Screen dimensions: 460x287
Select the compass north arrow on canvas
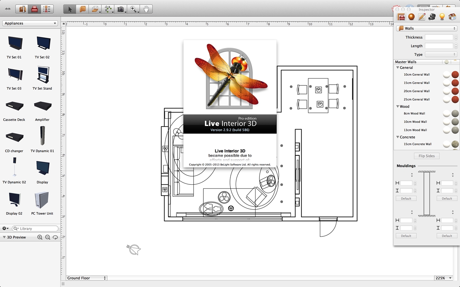(134, 249)
